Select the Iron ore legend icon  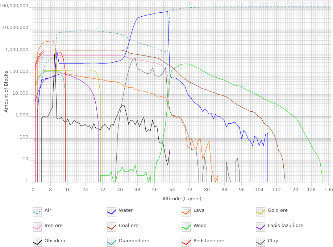pyautogui.click(x=37, y=227)
